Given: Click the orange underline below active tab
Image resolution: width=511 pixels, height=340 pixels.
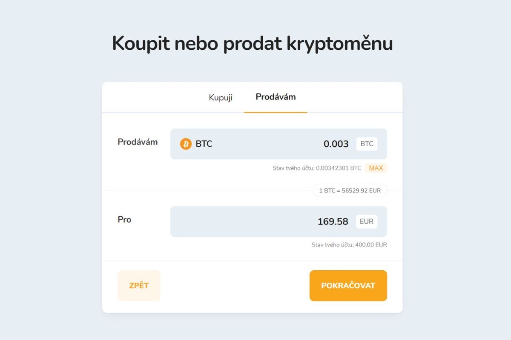Looking at the screenshot, I should (276, 112).
